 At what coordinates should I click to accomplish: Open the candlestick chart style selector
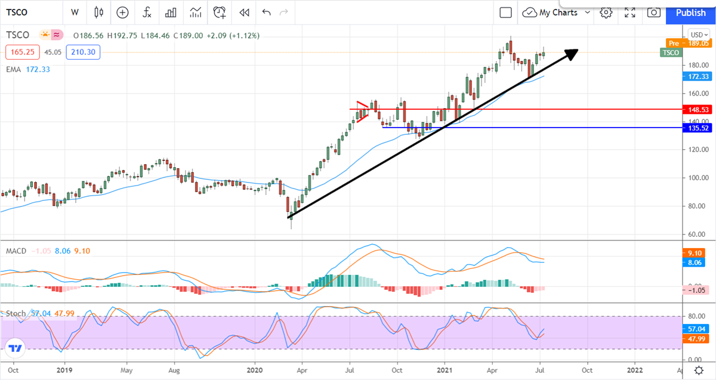tap(98, 12)
